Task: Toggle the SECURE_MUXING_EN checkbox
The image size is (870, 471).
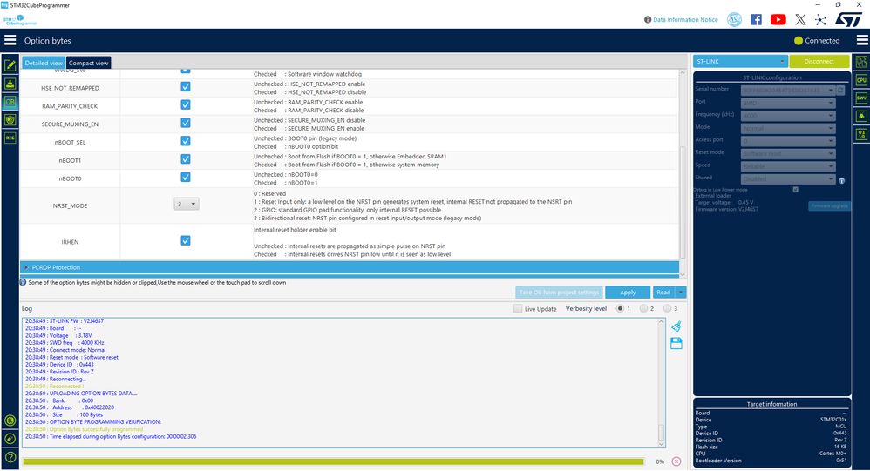Action: pos(186,123)
